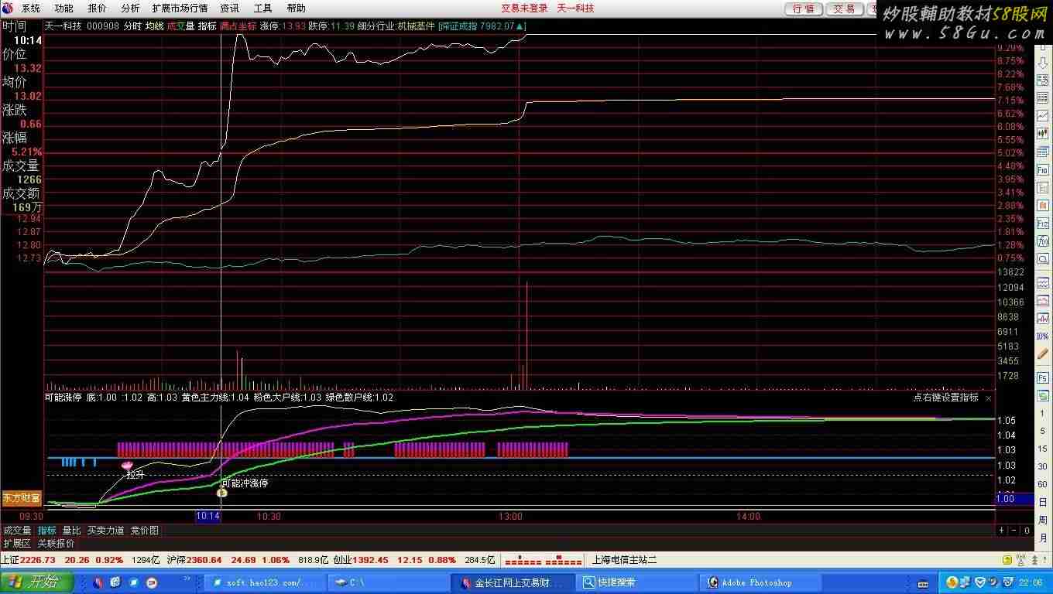Select the pencil drawing tool icon

click(x=1043, y=354)
